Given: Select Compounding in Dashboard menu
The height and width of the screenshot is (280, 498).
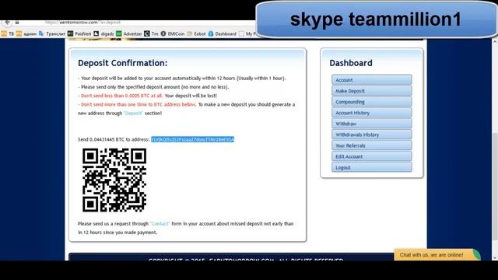Looking at the screenshot, I should pos(372,102).
